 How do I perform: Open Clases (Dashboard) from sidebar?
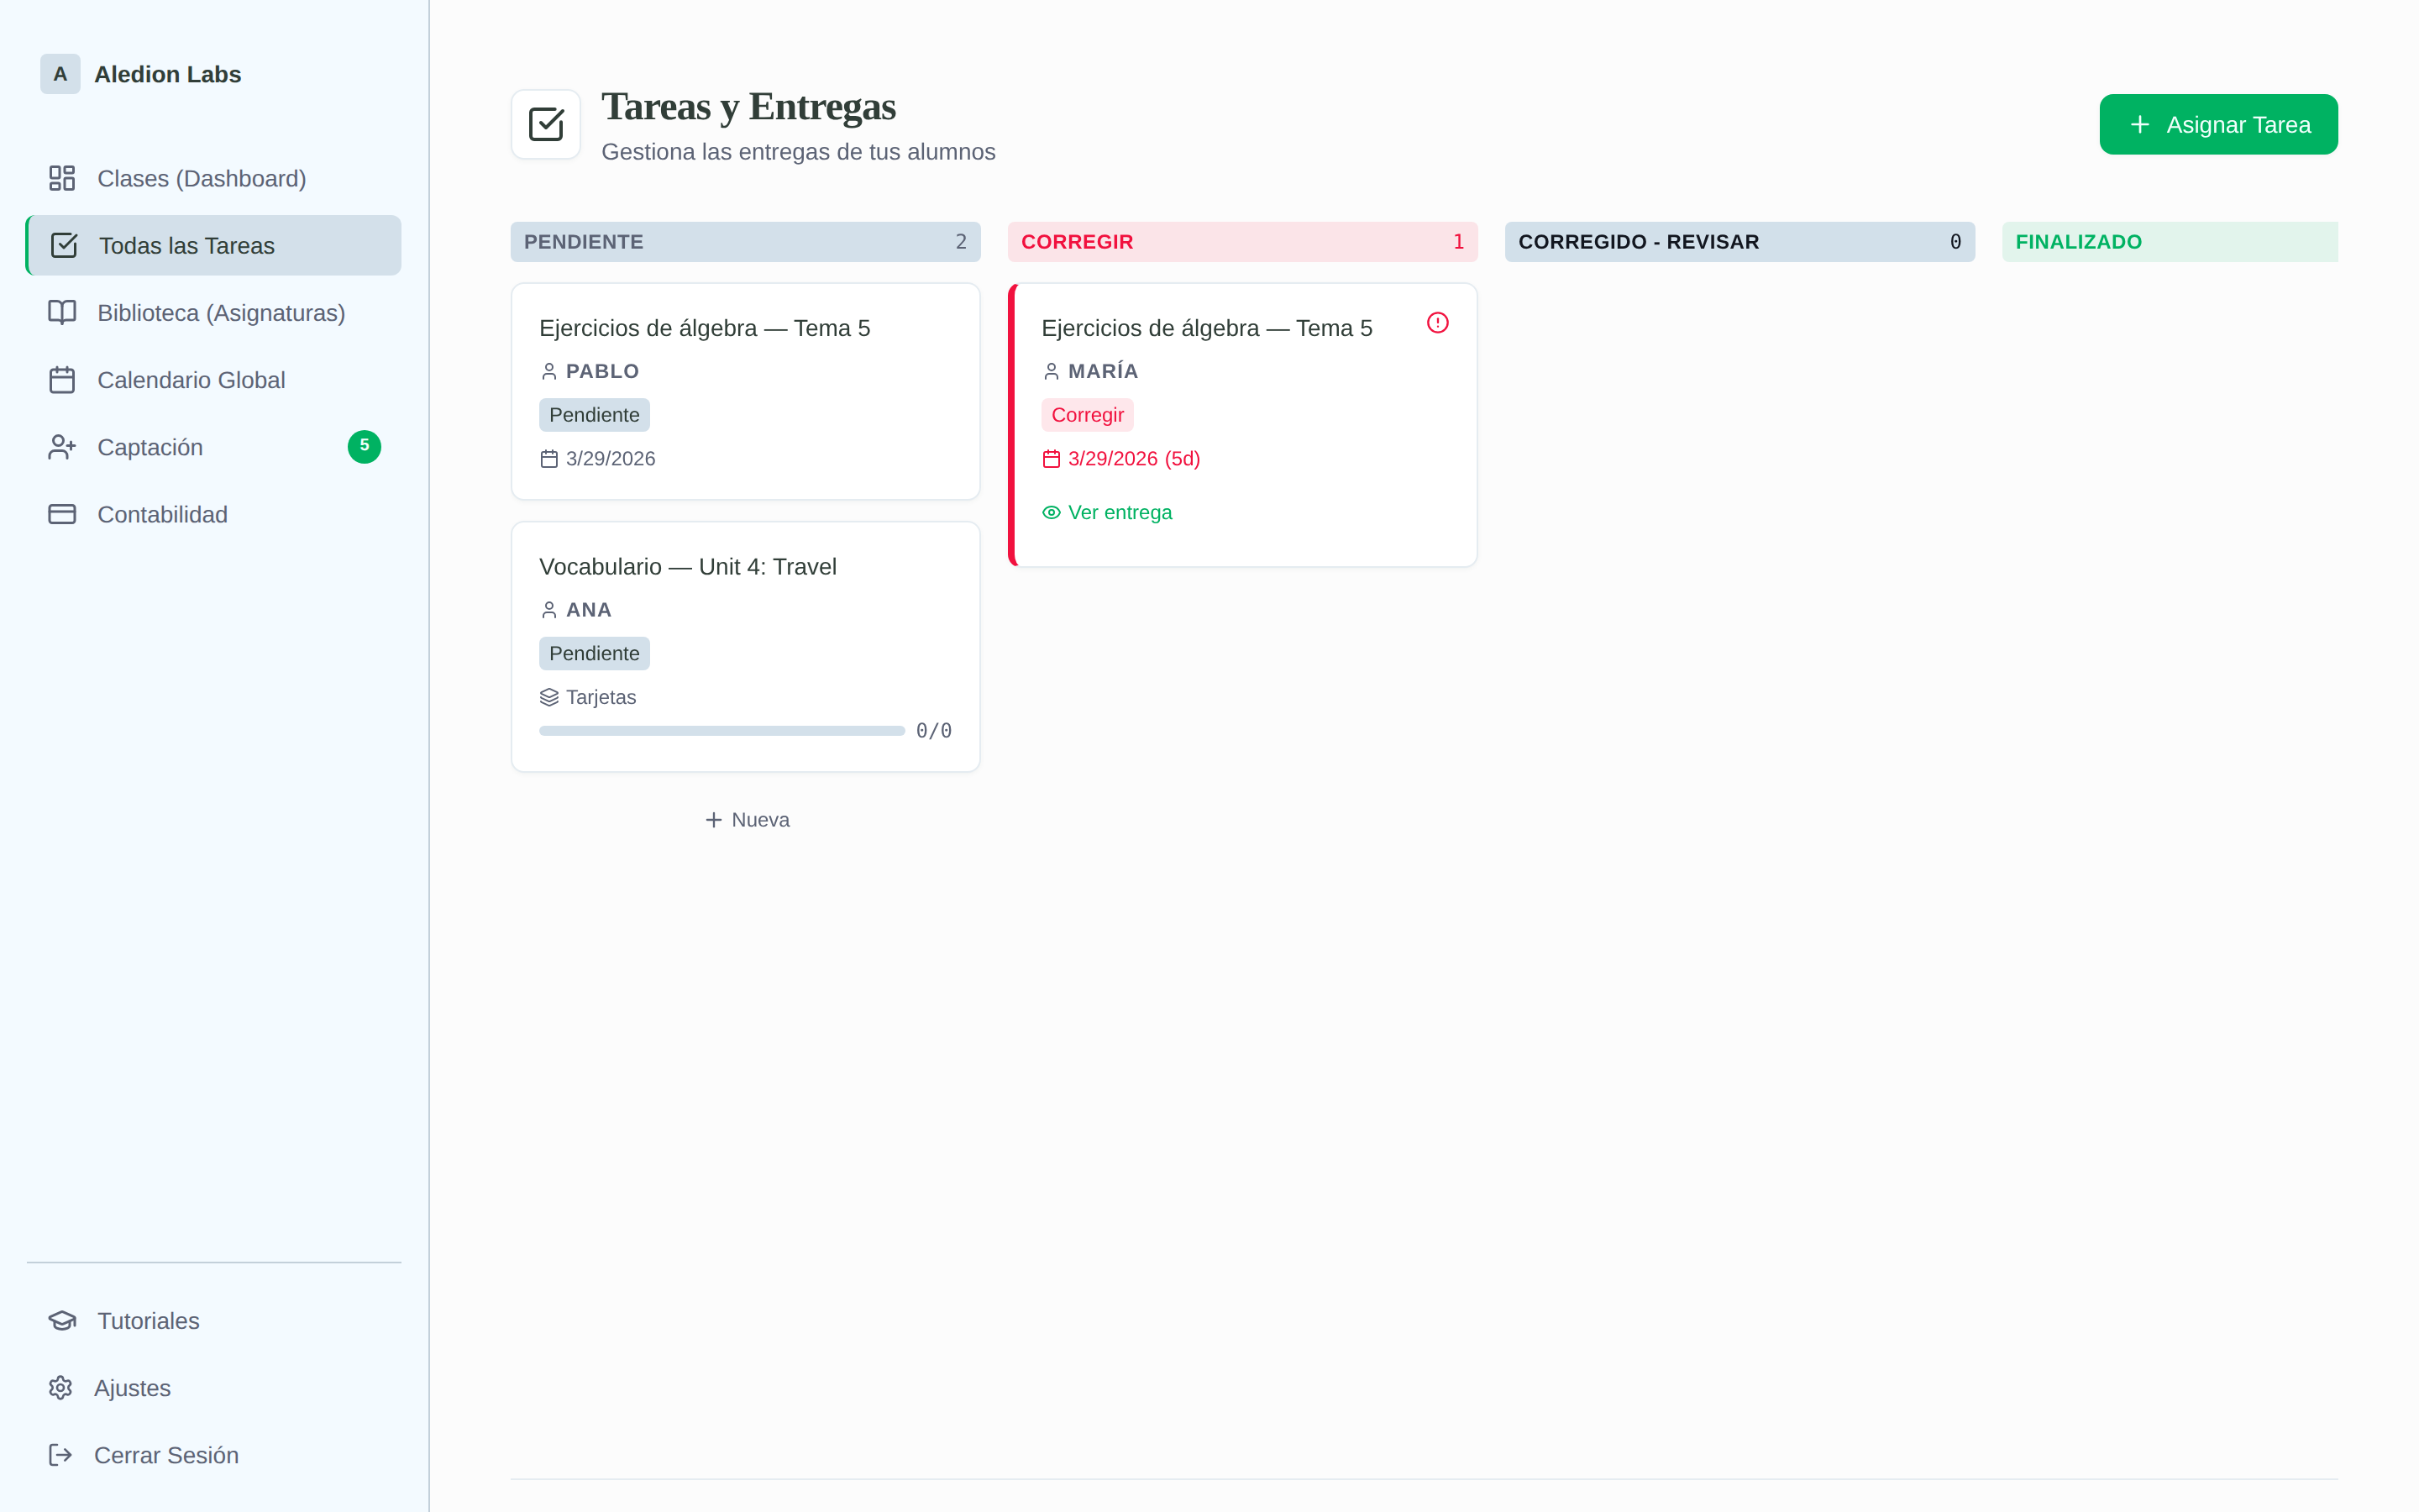tap(201, 178)
